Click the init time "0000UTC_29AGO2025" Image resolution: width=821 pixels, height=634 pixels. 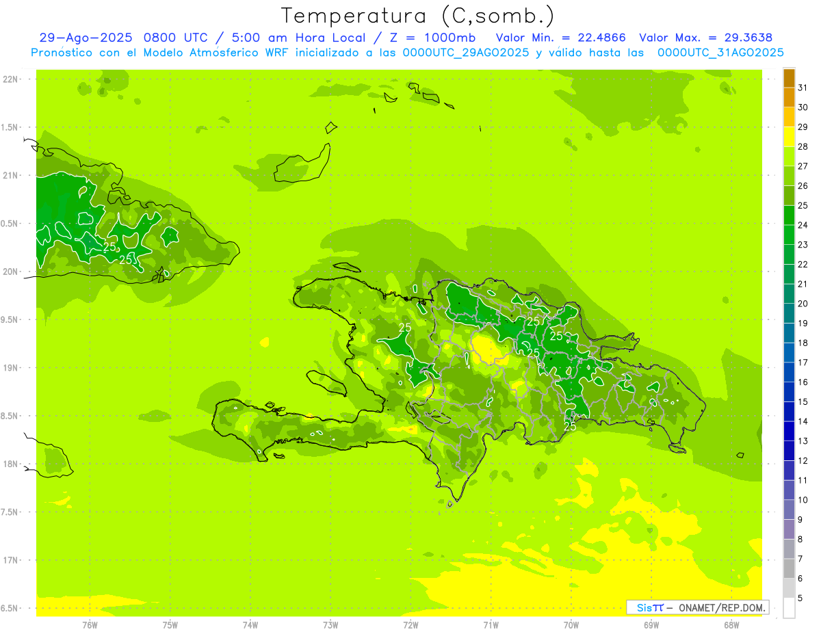(466, 53)
